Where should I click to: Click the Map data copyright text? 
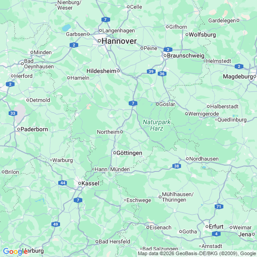pos(197,254)
